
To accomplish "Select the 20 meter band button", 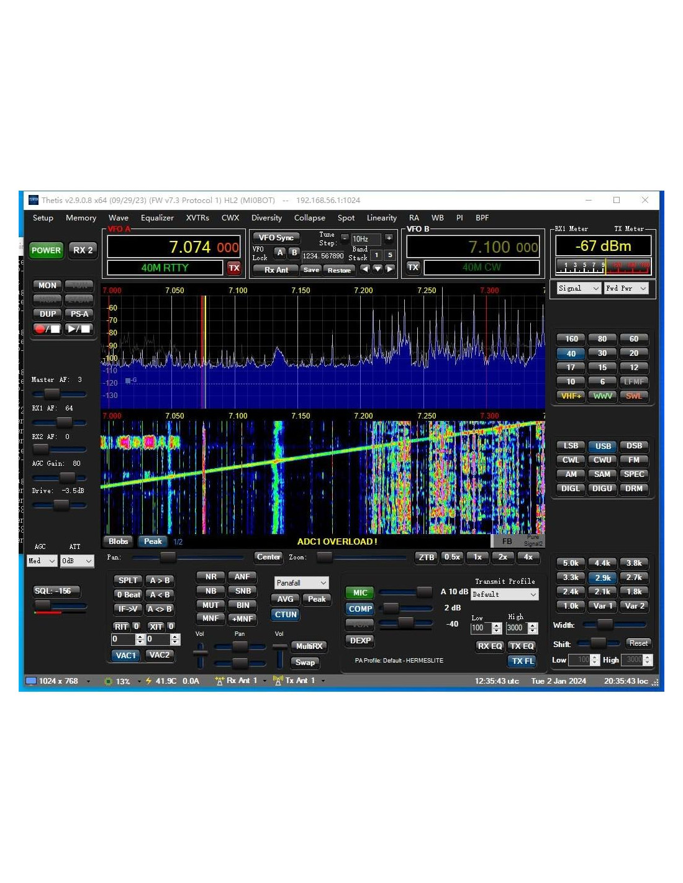I will [633, 353].
